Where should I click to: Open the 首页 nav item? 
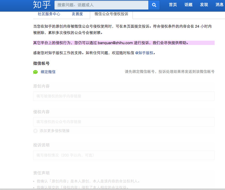pyautogui.click(x=173, y=5)
